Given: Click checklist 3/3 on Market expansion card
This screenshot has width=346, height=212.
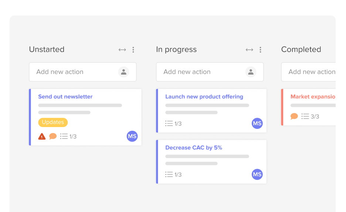Looking at the screenshot, I should pos(310,116).
